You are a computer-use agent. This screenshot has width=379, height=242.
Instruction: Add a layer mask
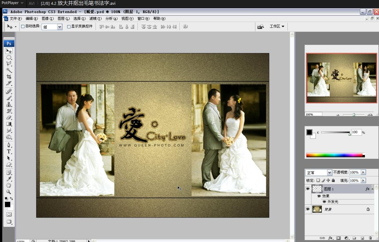click(338, 238)
